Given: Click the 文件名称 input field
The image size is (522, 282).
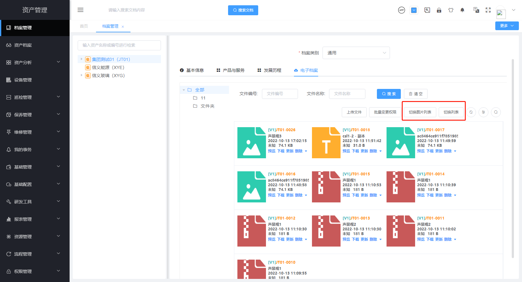Looking at the screenshot, I should click(347, 94).
